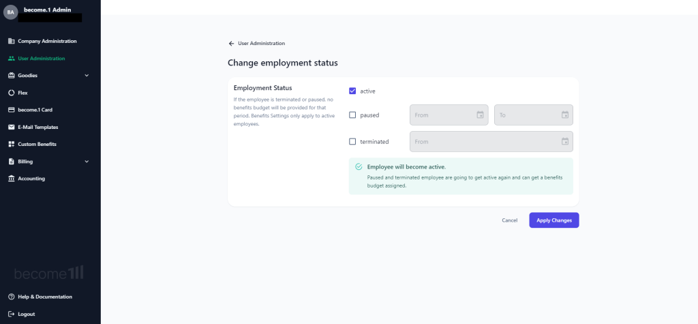Tick the terminated checkbox

(x=352, y=142)
